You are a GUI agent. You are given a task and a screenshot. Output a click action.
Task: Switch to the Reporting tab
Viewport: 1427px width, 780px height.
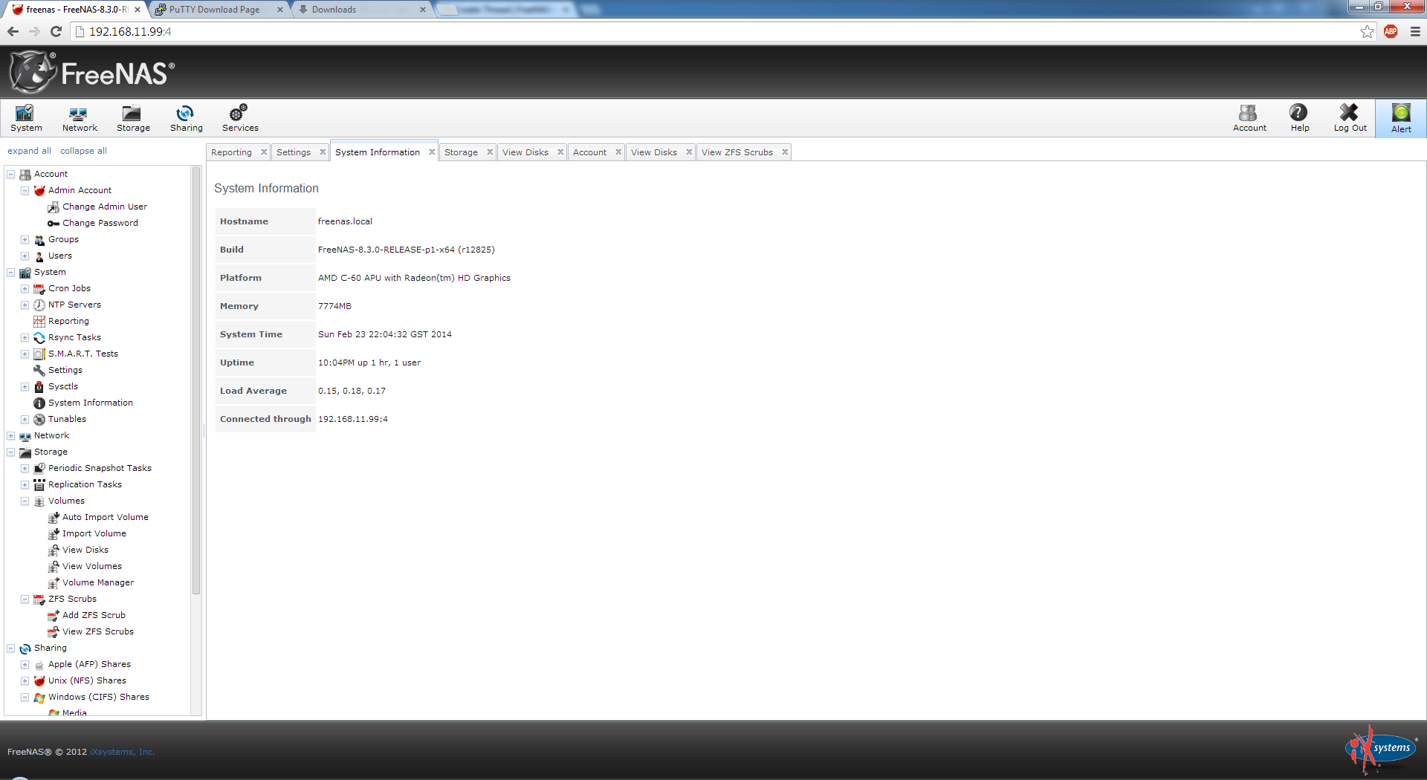(x=231, y=152)
